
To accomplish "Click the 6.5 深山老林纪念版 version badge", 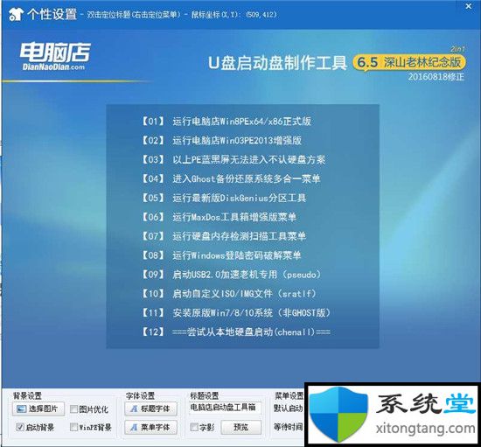I will pyautogui.click(x=409, y=63).
